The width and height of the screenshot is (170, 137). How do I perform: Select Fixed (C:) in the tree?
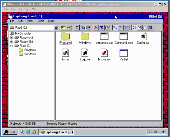point(25,46)
